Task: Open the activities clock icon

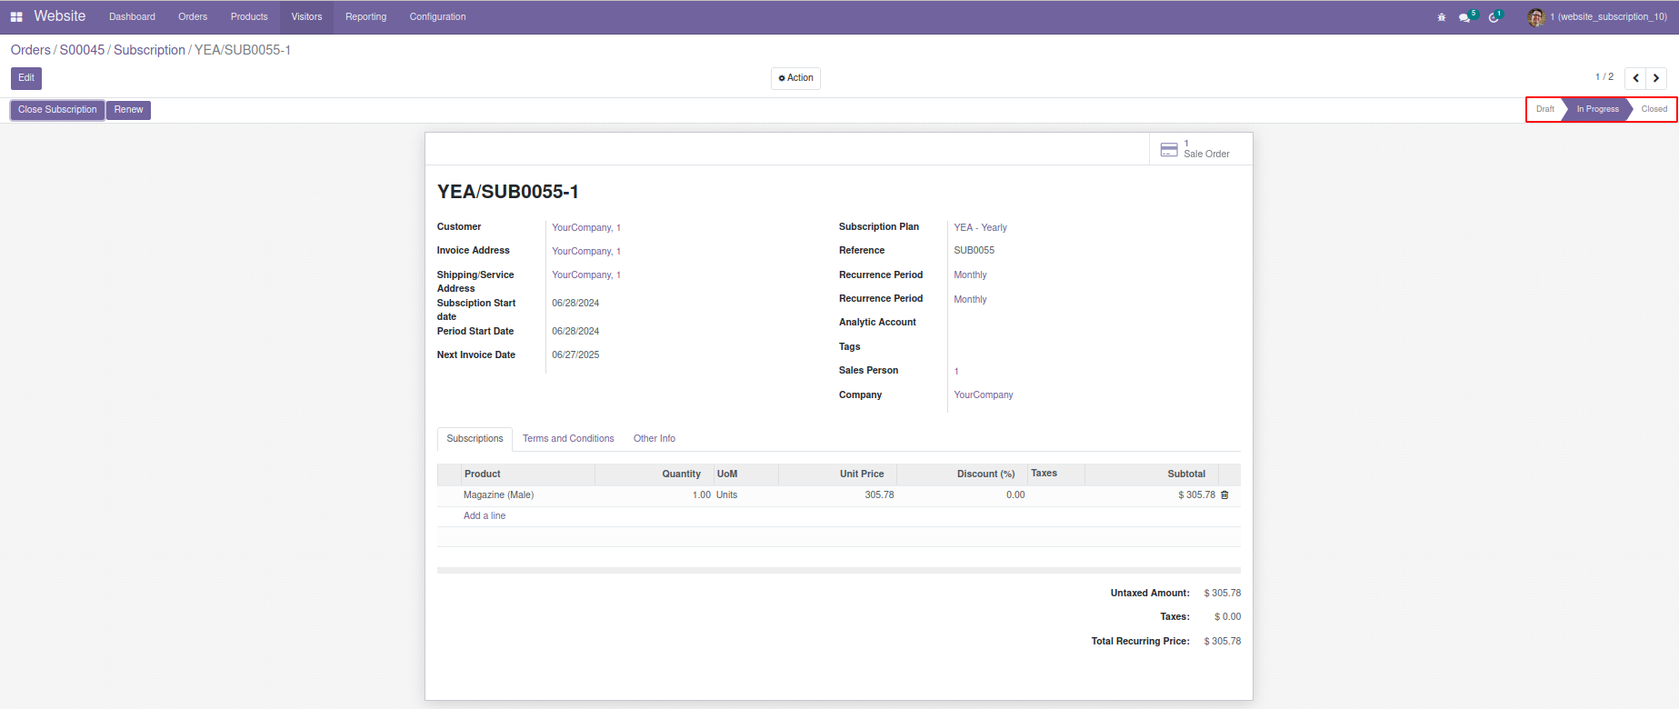Action: [1494, 17]
